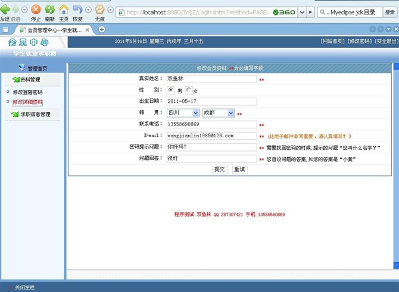This screenshot has height=292, width=399.
Task: Open the back/forward history dropdown arrow
Action: click(x=24, y=10)
